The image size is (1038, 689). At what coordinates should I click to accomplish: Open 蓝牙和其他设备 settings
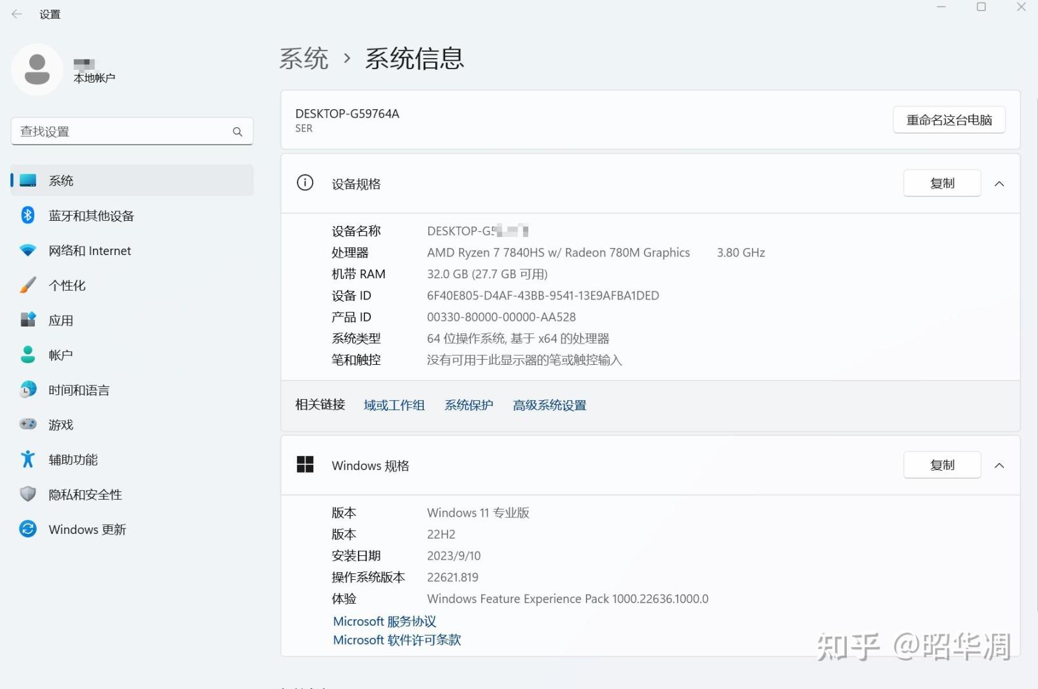pyautogui.click(x=132, y=216)
